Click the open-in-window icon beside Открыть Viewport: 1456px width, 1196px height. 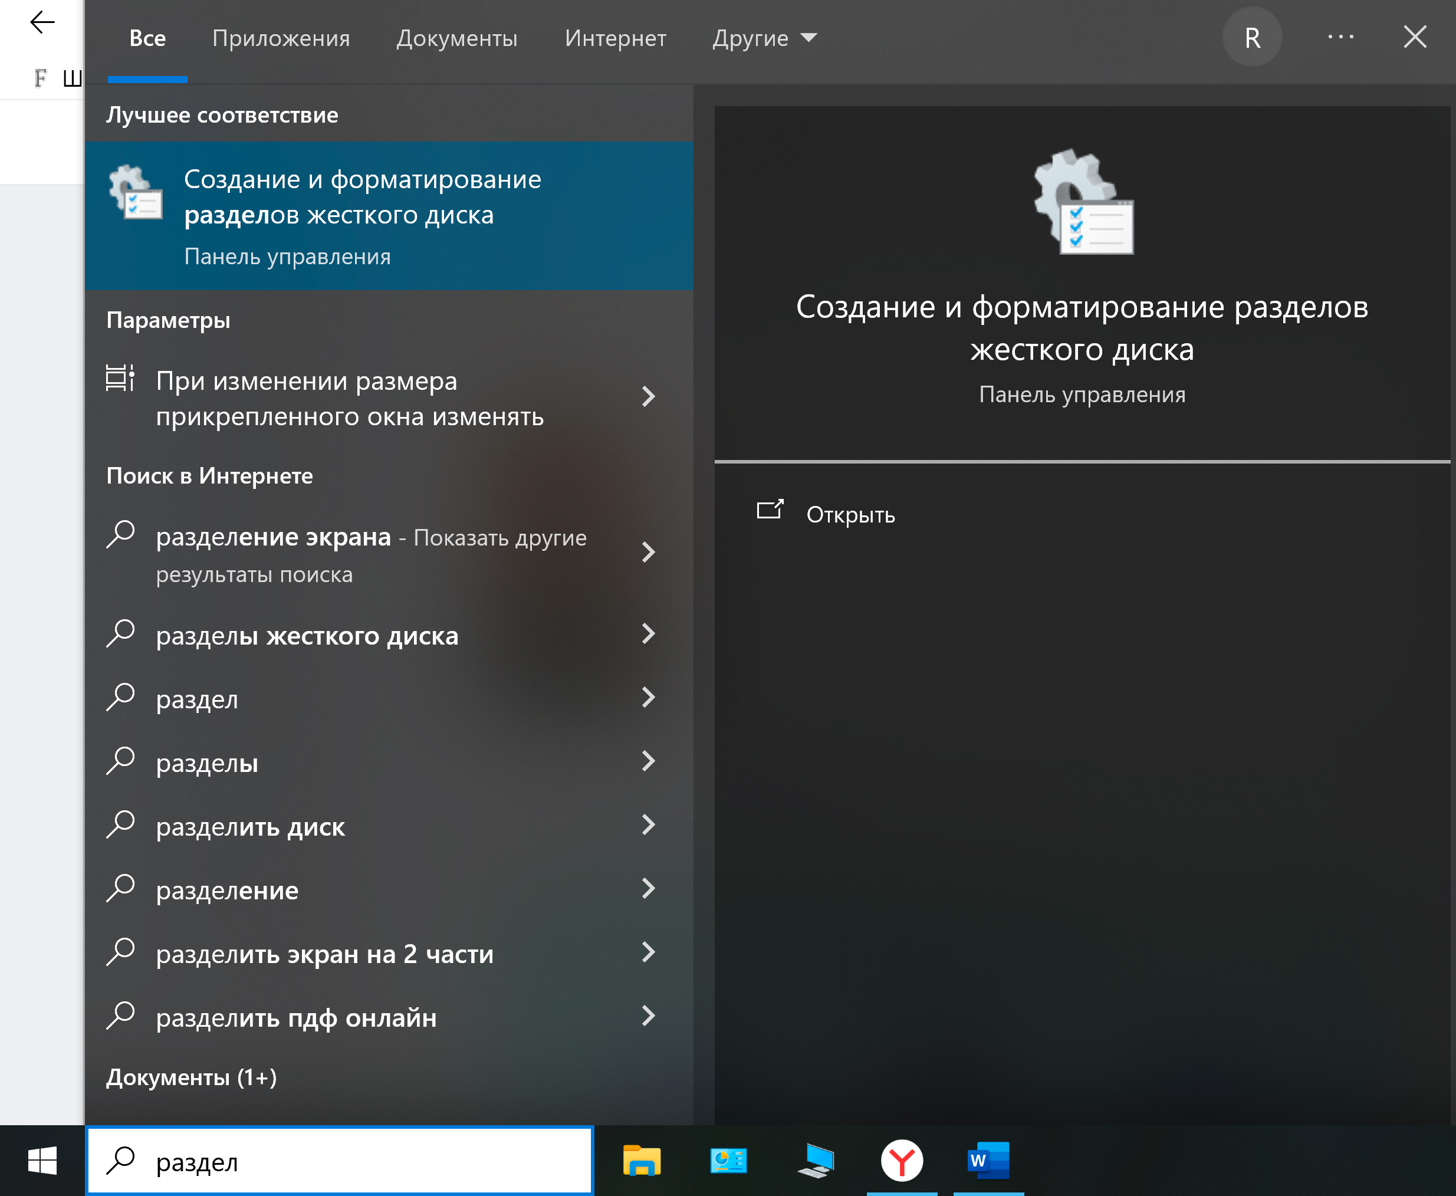(x=770, y=510)
